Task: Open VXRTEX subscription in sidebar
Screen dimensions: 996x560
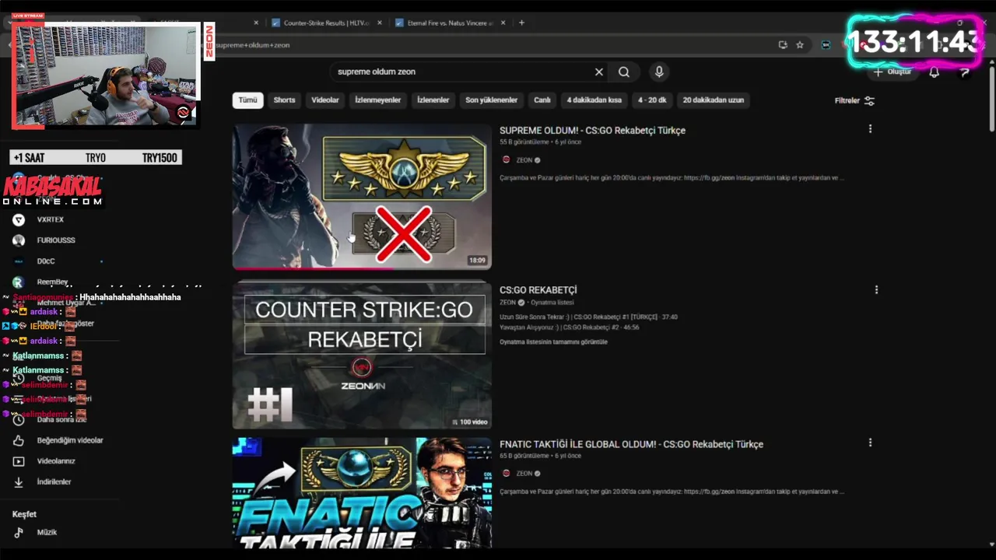Action: [51, 220]
